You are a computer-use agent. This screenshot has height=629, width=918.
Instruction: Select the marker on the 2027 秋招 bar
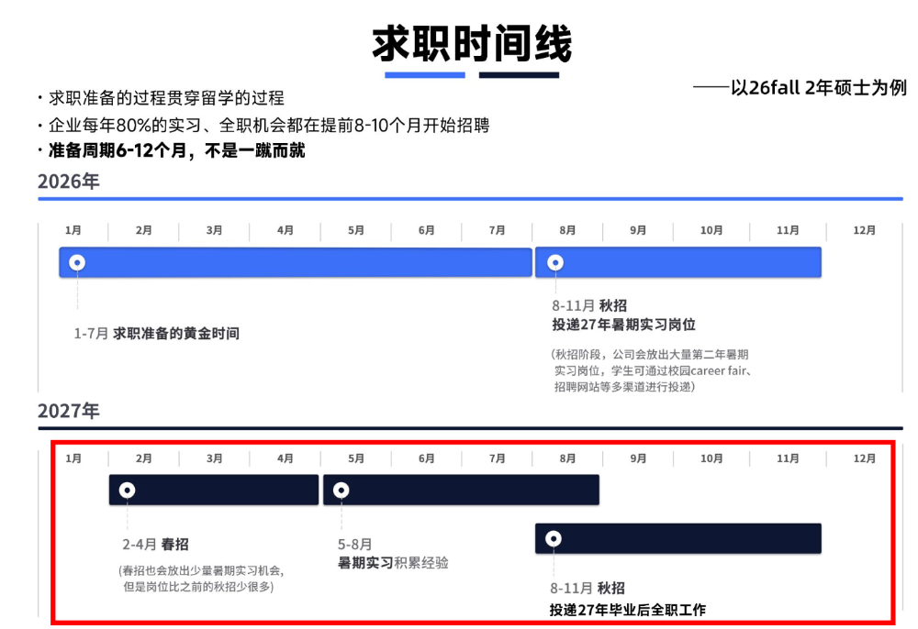point(553,538)
